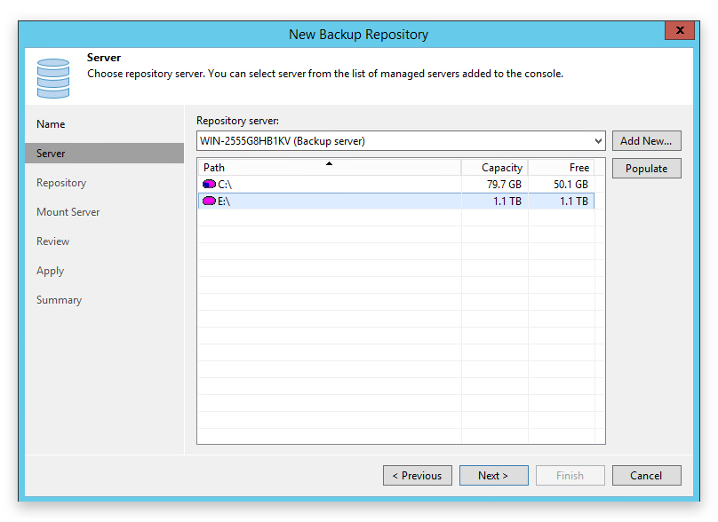The image size is (718, 522).
Task: Select the Server wizard step
Action: coord(104,154)
